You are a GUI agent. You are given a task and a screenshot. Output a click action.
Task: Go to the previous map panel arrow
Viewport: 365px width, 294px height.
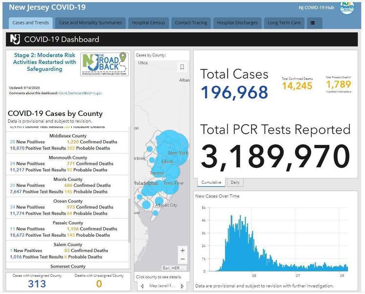tap(141, 286)
